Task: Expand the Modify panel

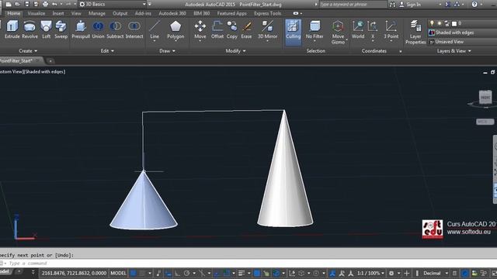Action: pyautogui.click(x=235, y=51)
